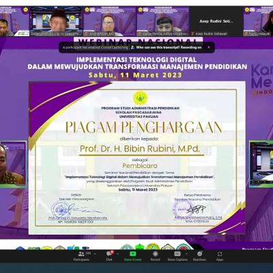
Task: Dismiss the closed captioning notification banner
Action: click(x=209, y=47)
